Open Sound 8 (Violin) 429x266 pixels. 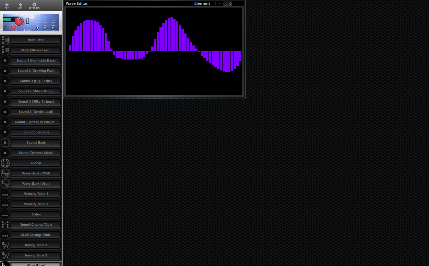pyautogui.click(x=36, y=132)
